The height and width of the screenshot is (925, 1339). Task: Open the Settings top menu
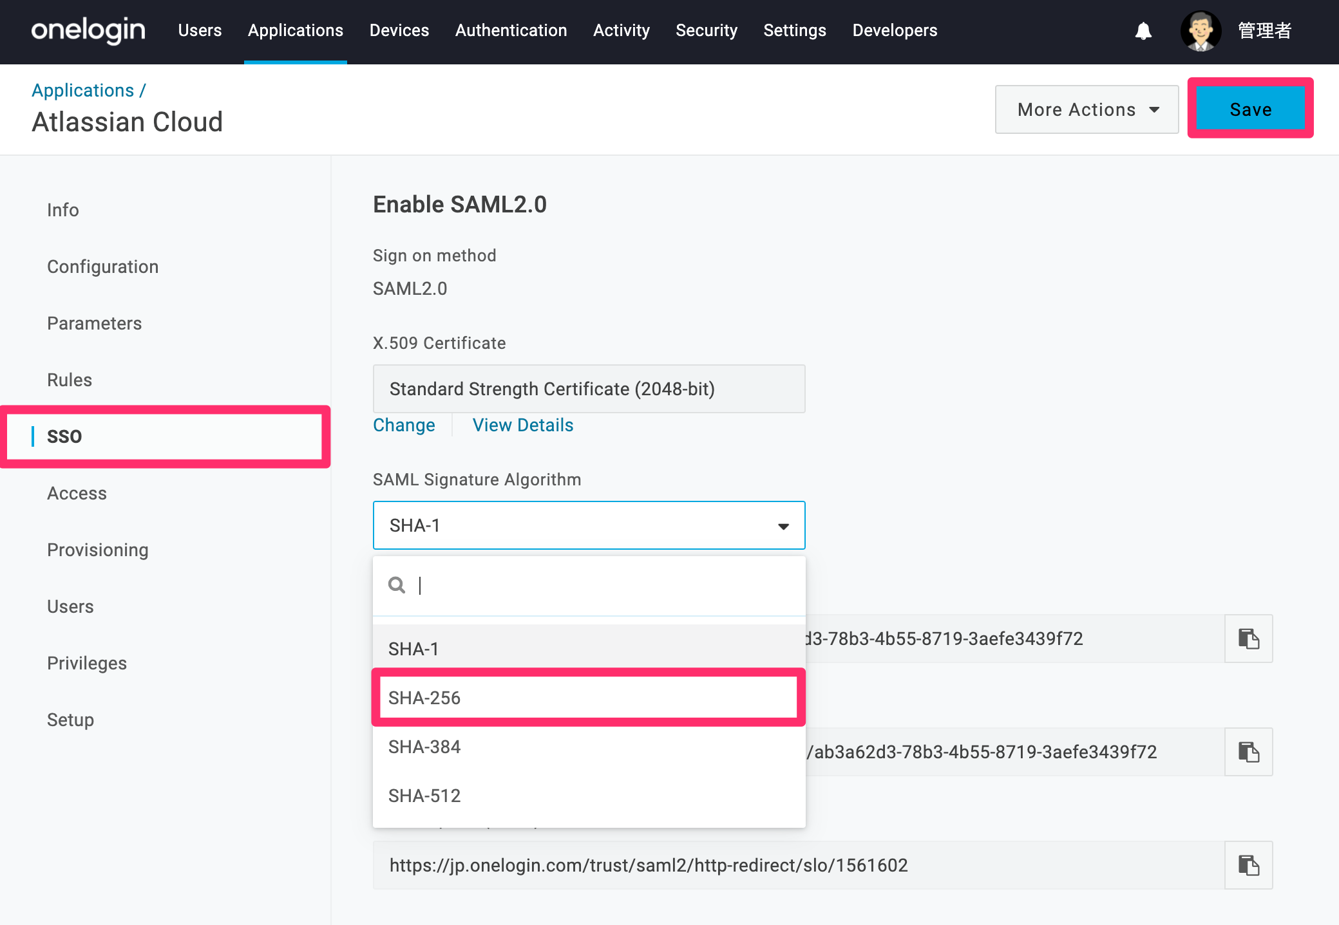795,30
